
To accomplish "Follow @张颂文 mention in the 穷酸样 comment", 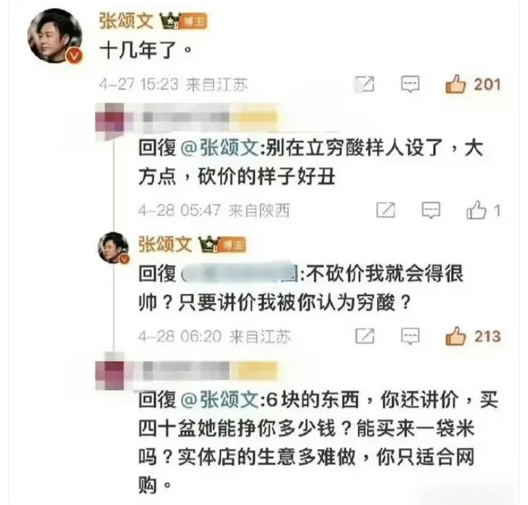I will click(x=220, y=147).
